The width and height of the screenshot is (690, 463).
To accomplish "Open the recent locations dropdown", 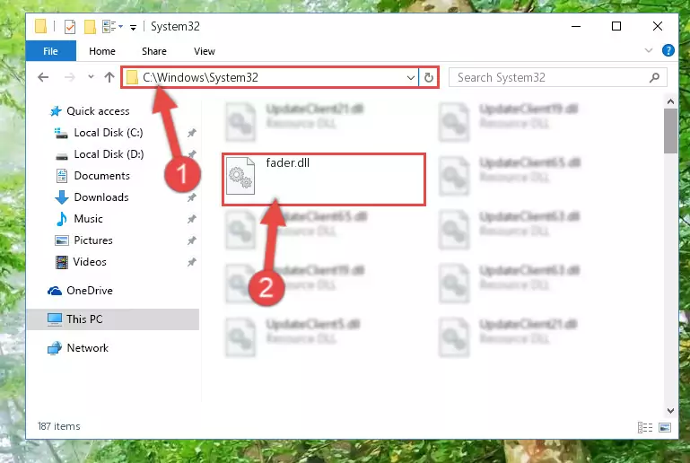I will point(91,77).
